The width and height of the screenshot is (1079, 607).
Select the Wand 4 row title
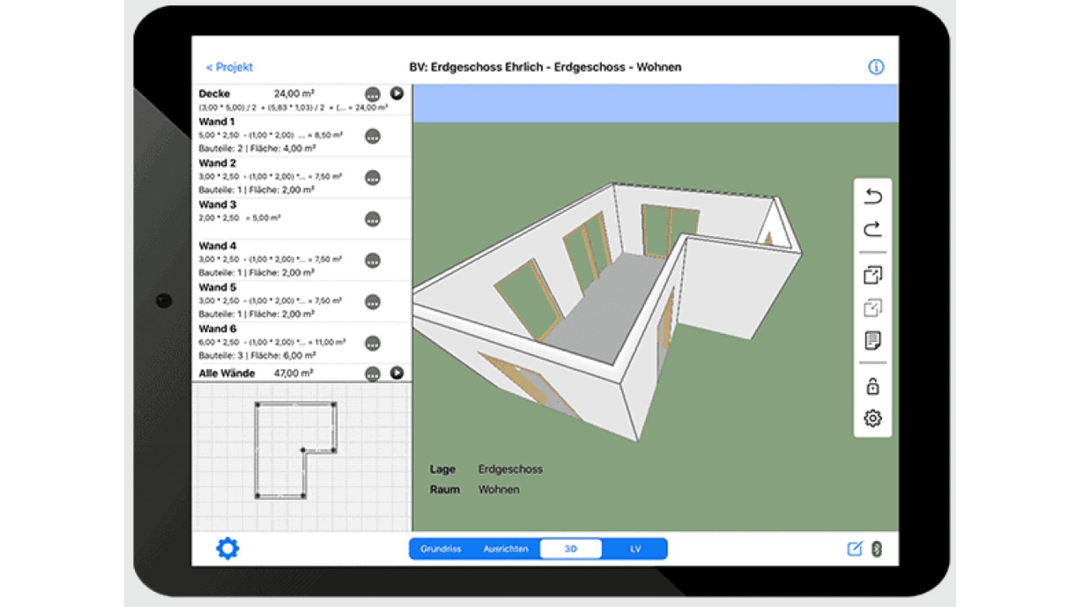(x=217, y=246)
